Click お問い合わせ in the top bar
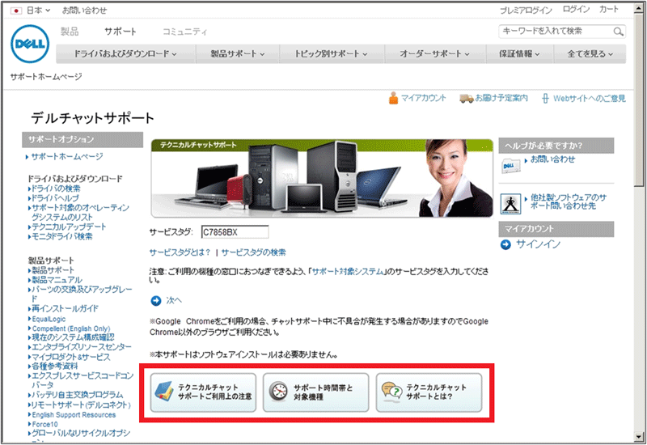This screenshot has height=445, width=647. (84, 11)
